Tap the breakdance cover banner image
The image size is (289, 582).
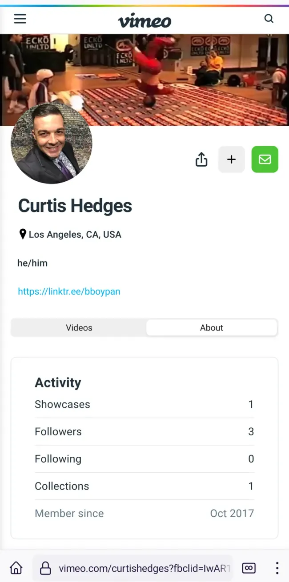click(144, 80)
